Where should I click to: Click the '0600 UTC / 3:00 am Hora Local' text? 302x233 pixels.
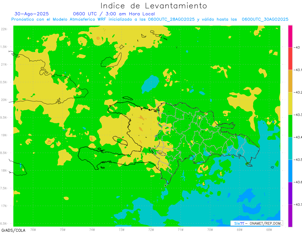(114, 14)
